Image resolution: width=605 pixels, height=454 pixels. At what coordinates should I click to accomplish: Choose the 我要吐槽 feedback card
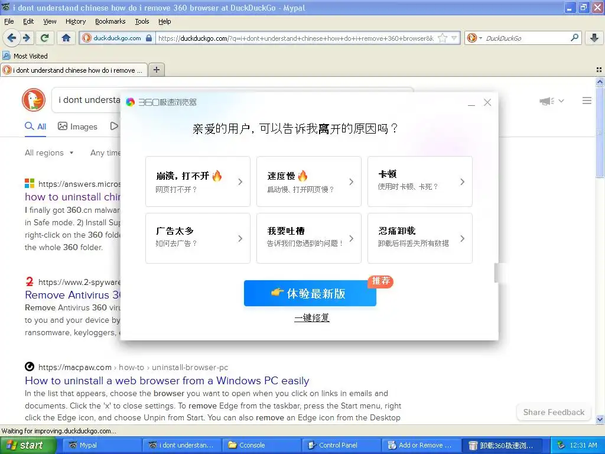(x=308, y=238)
